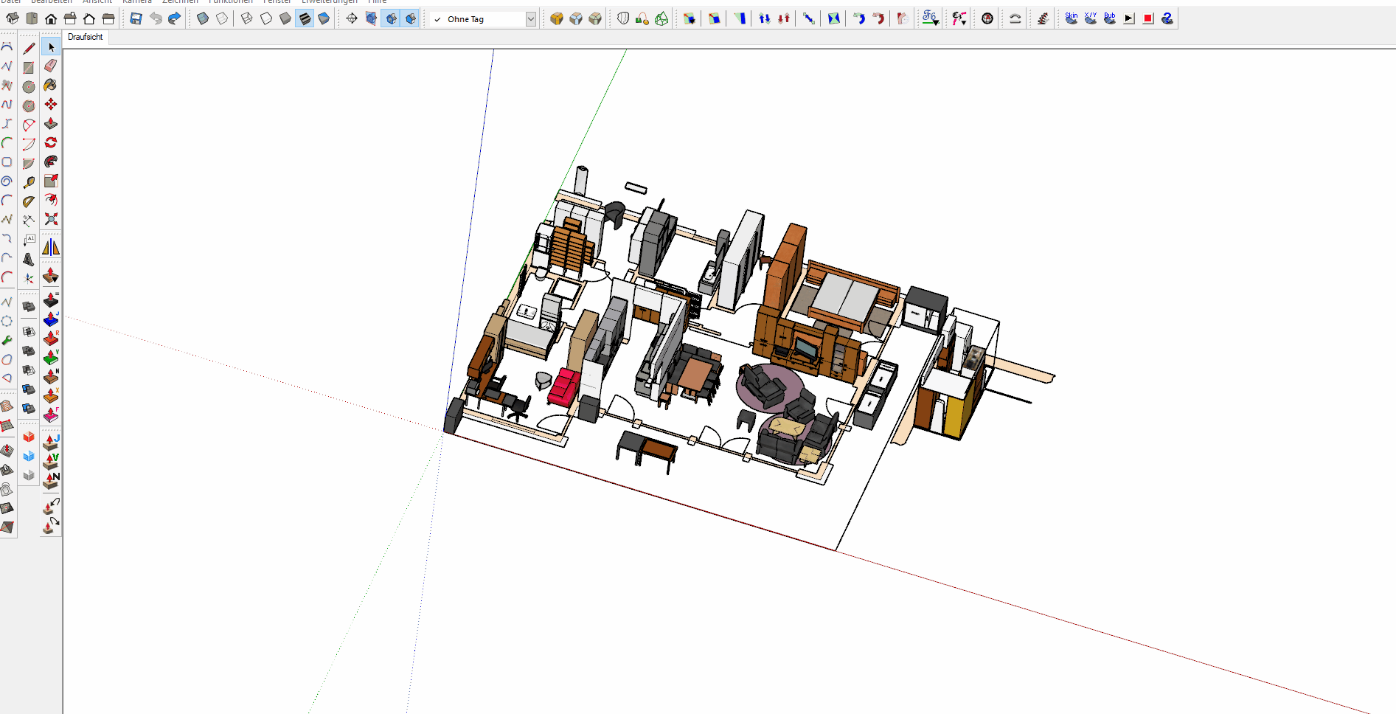Pick the Eraser tool
The image size is (1396, 714).
point(51,66)
